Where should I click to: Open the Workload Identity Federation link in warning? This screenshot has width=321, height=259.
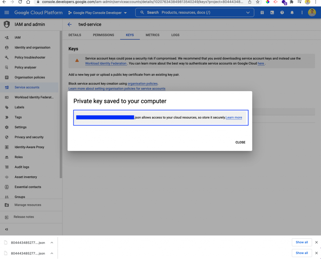point(106,64)
